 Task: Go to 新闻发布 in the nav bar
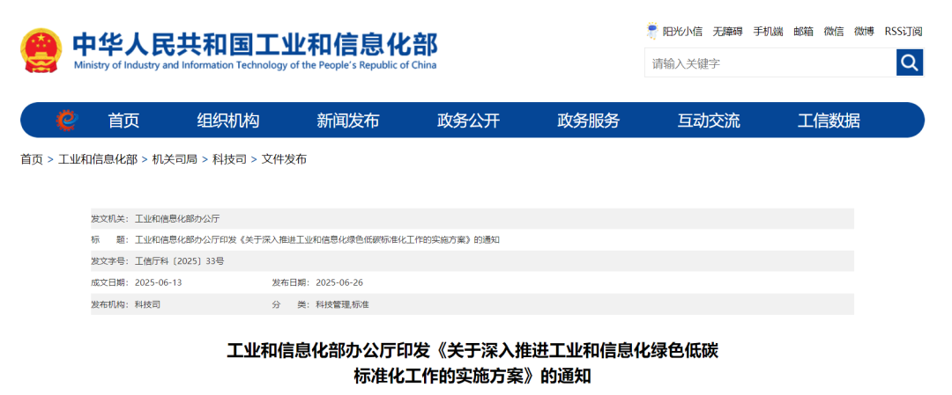(x=348, y=121)
